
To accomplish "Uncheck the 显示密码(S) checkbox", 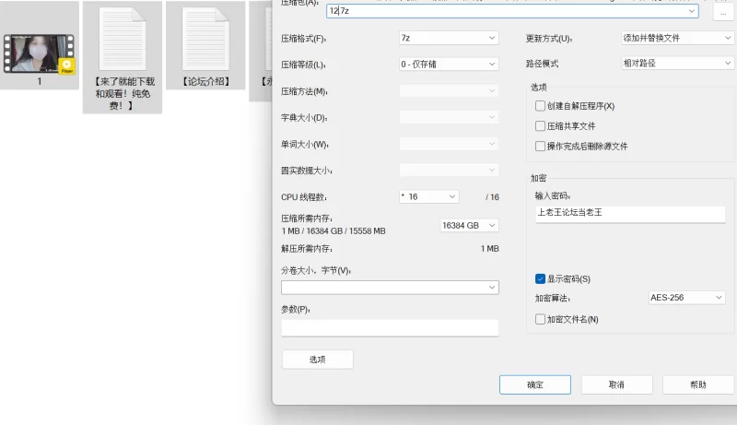I will coord(540,278).
